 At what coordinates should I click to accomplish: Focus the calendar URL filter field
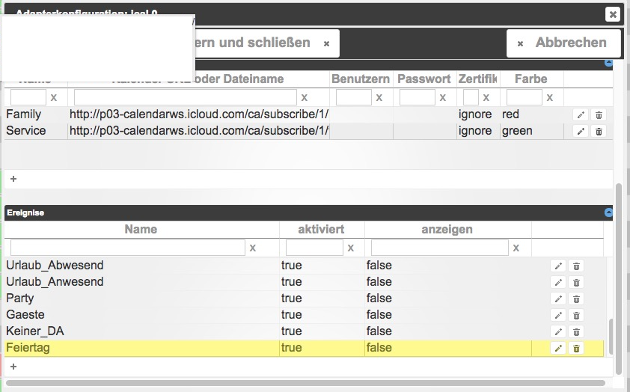tap(186, 97)
